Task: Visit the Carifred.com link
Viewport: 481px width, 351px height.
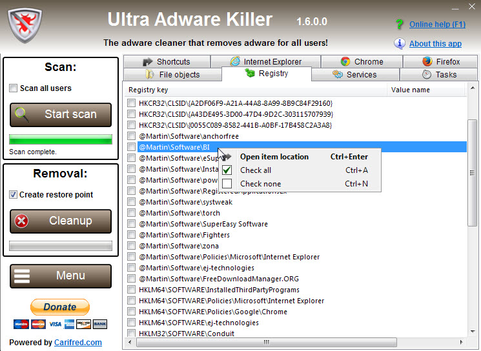Action: [x=78, y=343]
